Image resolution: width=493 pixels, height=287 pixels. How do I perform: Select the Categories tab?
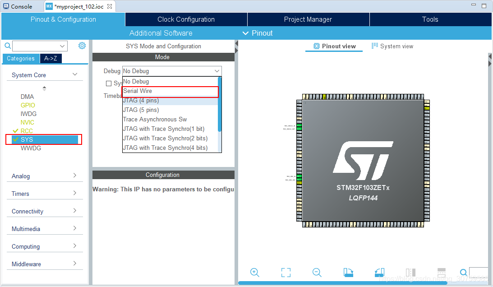(x=21, y=59)
